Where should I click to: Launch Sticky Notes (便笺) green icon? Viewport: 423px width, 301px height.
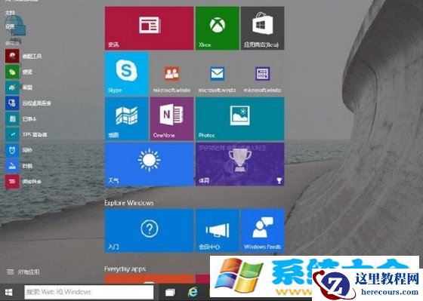coord(19,72)
